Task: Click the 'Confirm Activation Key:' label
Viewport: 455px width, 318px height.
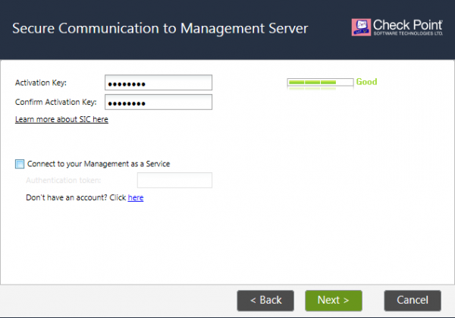Action: pyautogui.click(x=55, y=102)
